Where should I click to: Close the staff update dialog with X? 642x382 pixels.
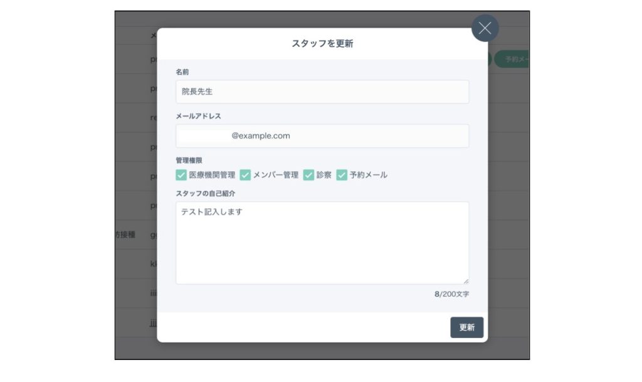[485, 28]
